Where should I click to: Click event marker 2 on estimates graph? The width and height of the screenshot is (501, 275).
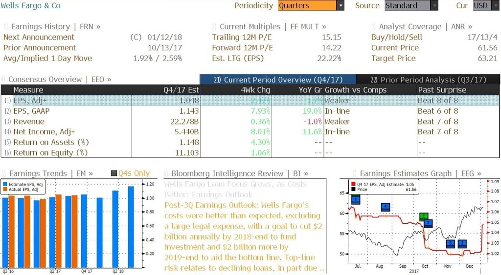pos(462,244)
